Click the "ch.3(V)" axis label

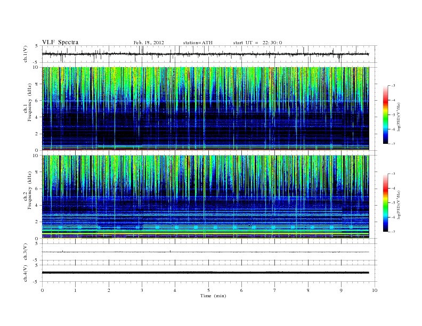pyautogui.click(x=26, y=252)
